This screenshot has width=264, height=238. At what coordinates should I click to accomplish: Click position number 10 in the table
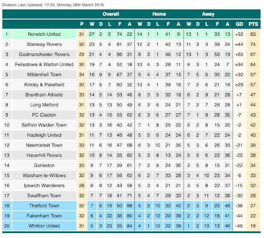7,125
